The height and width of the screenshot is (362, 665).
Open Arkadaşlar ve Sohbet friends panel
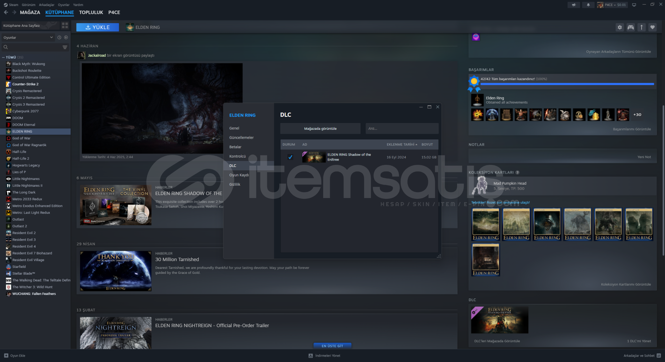642,356
